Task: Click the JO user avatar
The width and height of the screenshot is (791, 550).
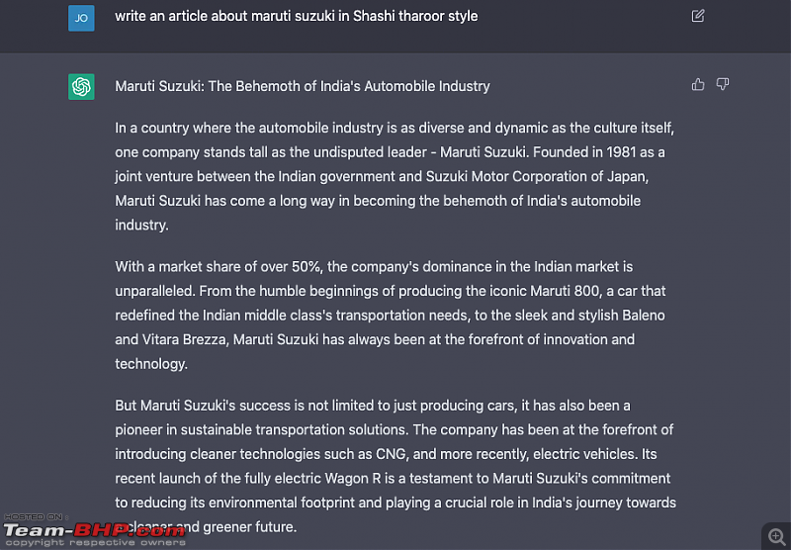Action: tap(81, 18)
